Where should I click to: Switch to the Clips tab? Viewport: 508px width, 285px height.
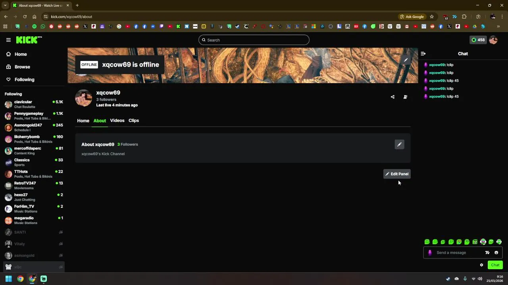click(x=134, y=120)
